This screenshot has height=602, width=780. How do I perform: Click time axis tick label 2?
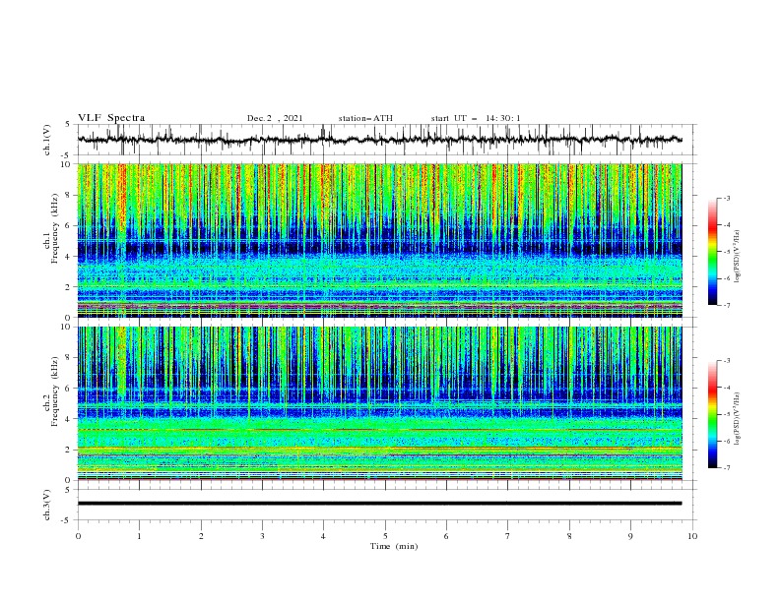tap(201, 536)
